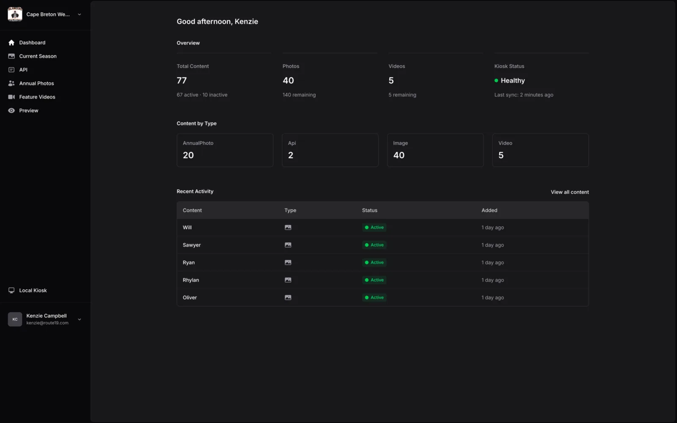Open the Api content type card
Screen dimensions: 677x423
coord(330,150)
